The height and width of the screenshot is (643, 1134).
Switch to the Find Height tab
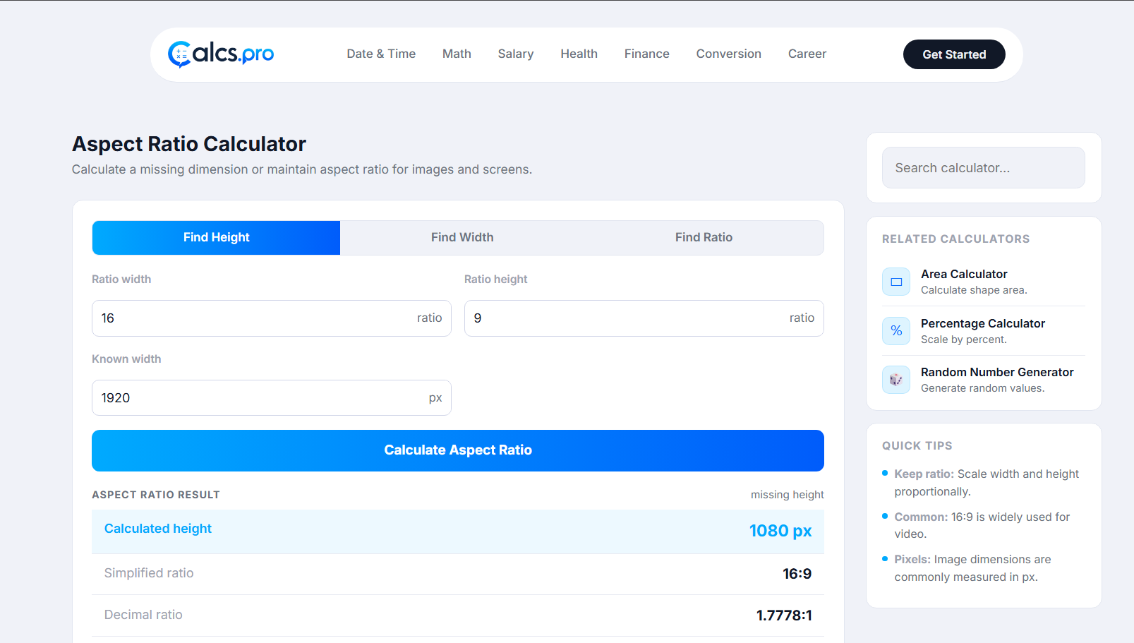[216, 238]
